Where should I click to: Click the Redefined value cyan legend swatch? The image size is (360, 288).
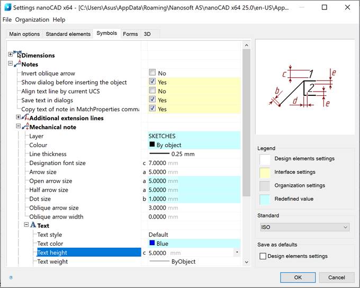tap(265, 200)
